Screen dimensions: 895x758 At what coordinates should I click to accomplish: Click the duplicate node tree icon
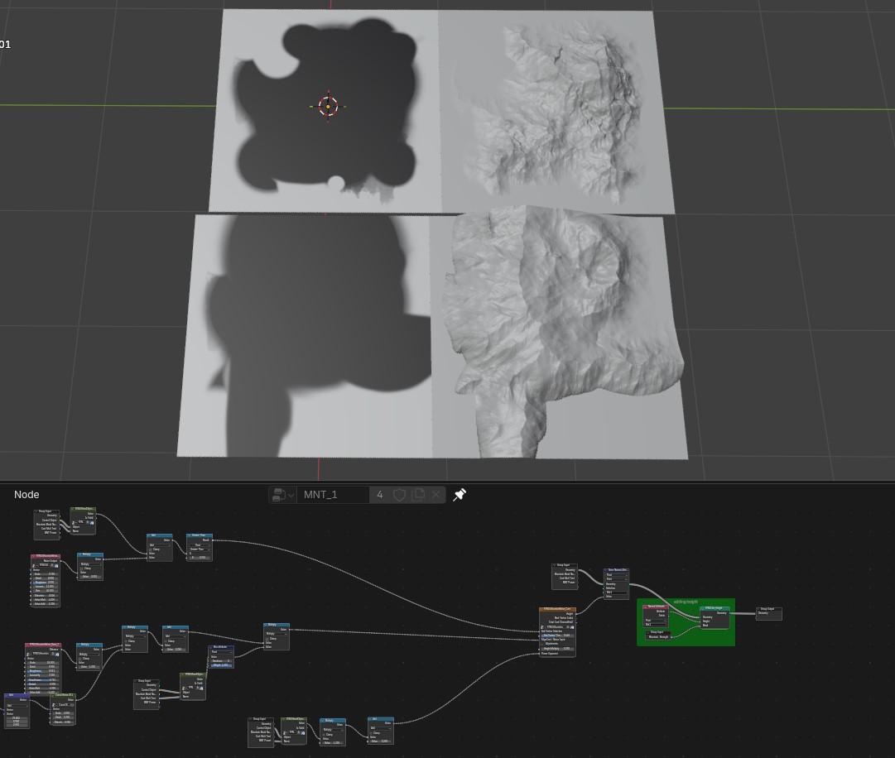pyautogui.click(x=418, y=495)
